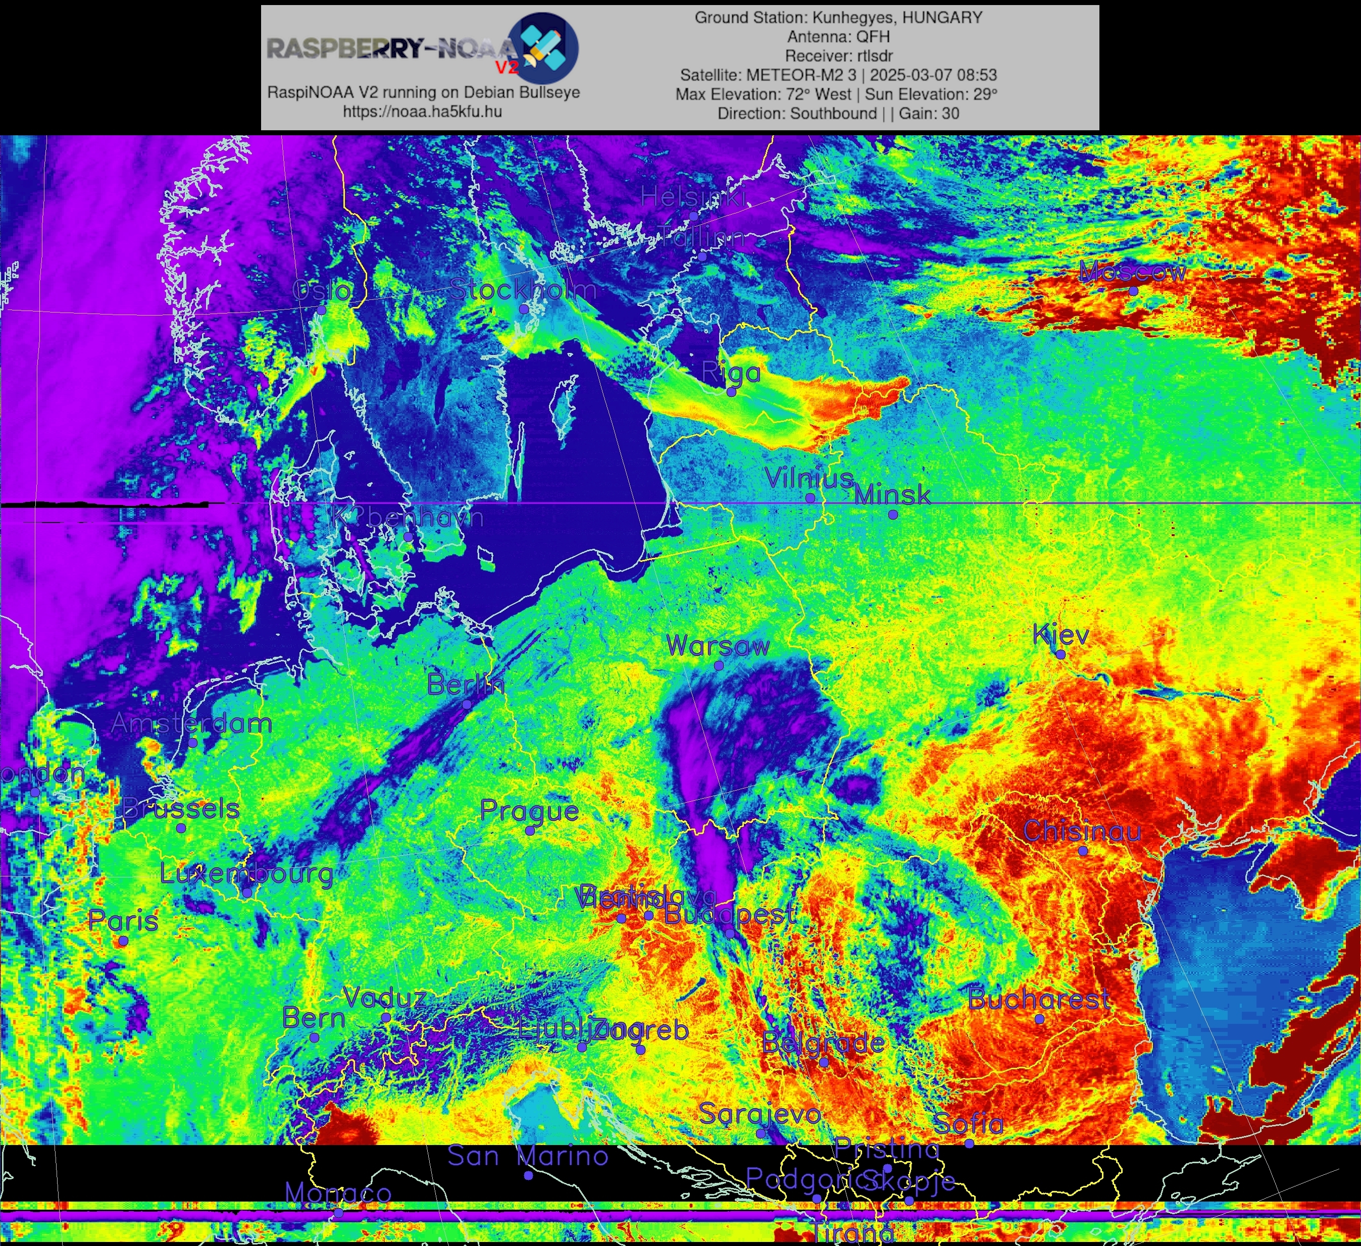This screenshot has height=1246, width=1361.
Task: Click the Sarajevo city label
Action: pos(760,1115)
